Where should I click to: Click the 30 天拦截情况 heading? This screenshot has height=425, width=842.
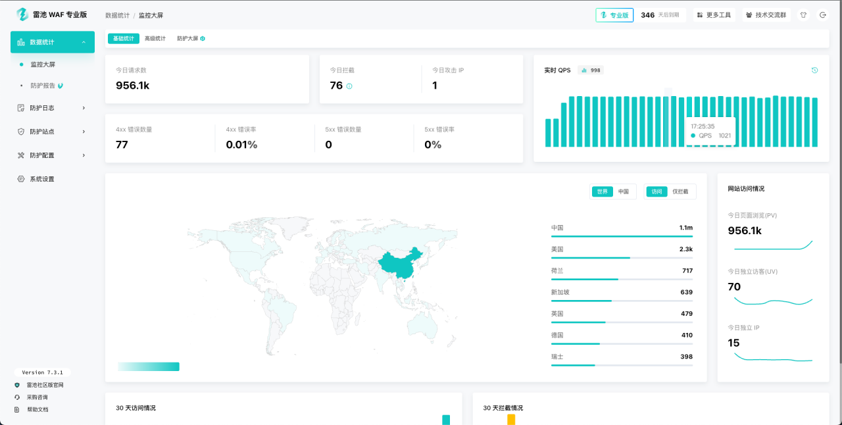503,408
